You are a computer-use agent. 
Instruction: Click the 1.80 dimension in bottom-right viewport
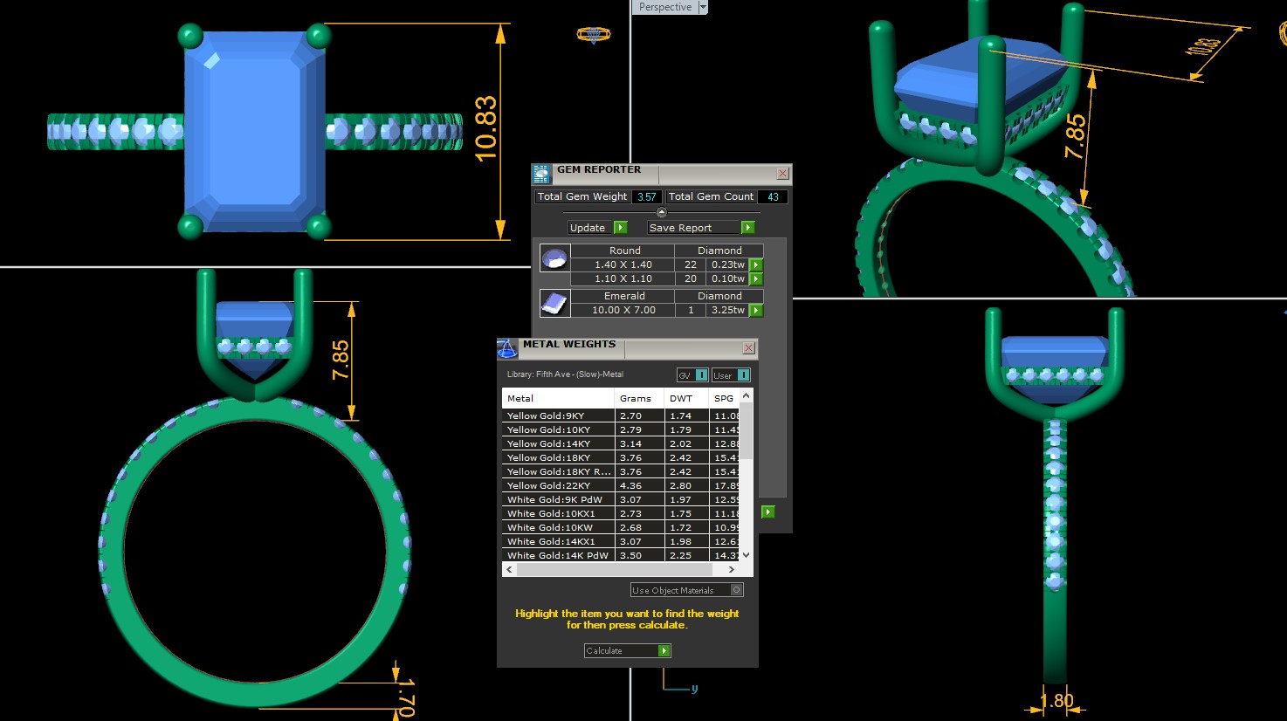[1057, 701]
